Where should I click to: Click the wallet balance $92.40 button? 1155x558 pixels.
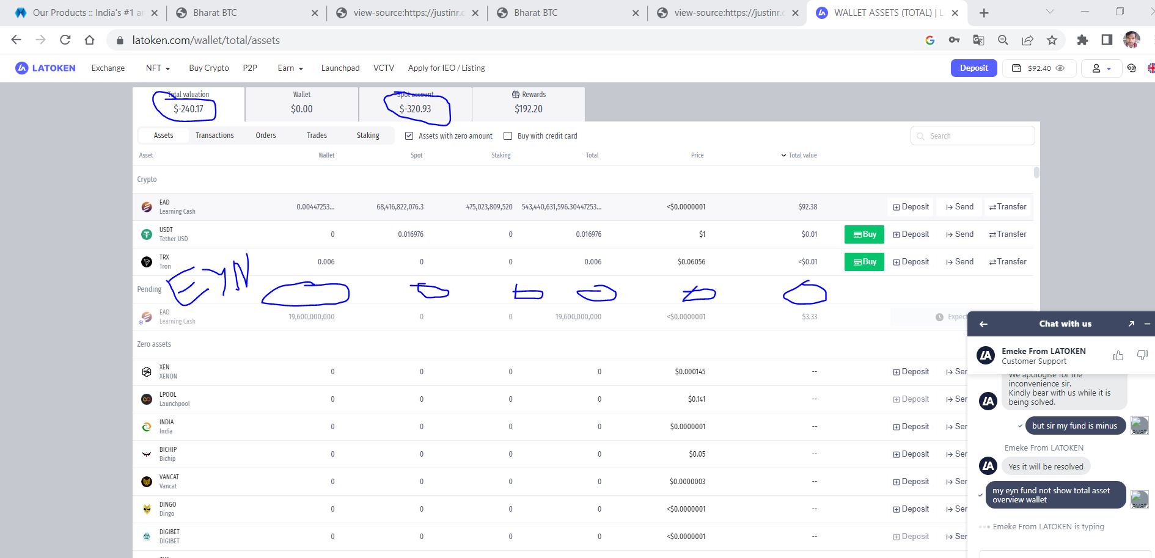point(1039,68)
